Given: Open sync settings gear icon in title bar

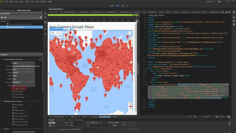Looking at the screenshot, I should (220, 1).
